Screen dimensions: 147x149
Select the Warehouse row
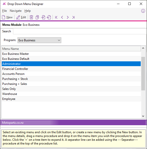(x=71, y=94)
